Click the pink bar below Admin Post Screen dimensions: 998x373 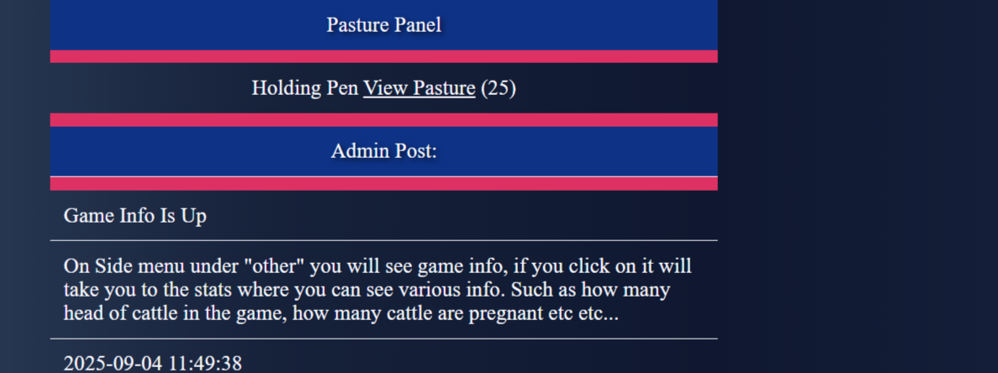click(x=383, y=184)
